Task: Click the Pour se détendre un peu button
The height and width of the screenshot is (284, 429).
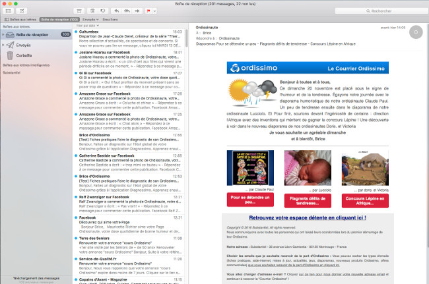Action: 250,200
